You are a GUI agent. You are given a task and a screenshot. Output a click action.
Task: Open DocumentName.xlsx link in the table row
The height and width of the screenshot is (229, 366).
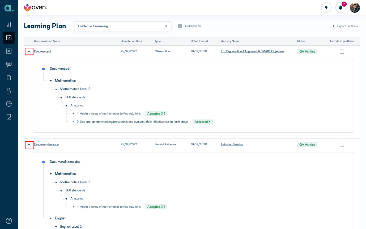click(x=46, y=145)
